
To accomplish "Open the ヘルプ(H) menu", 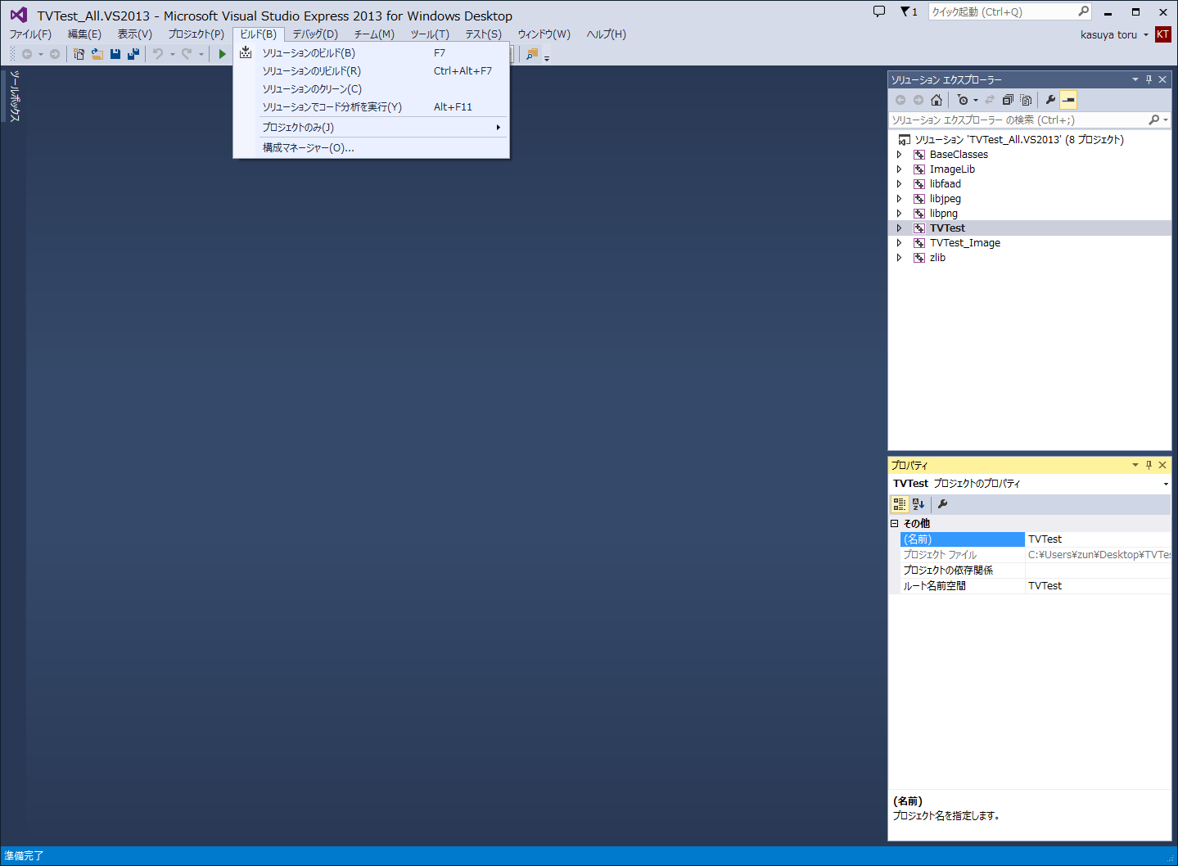I will click(607, 34).
